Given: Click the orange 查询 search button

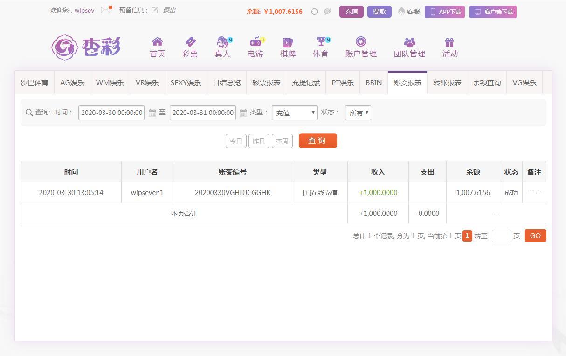Looking at the screenshot, I should (x=318, y=141).
